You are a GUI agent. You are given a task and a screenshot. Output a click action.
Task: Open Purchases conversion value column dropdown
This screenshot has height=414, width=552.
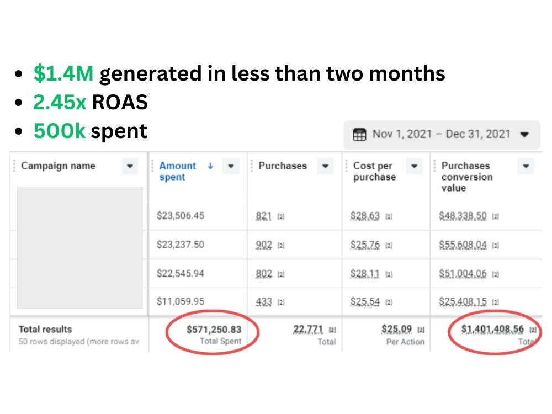click(526, 166)
